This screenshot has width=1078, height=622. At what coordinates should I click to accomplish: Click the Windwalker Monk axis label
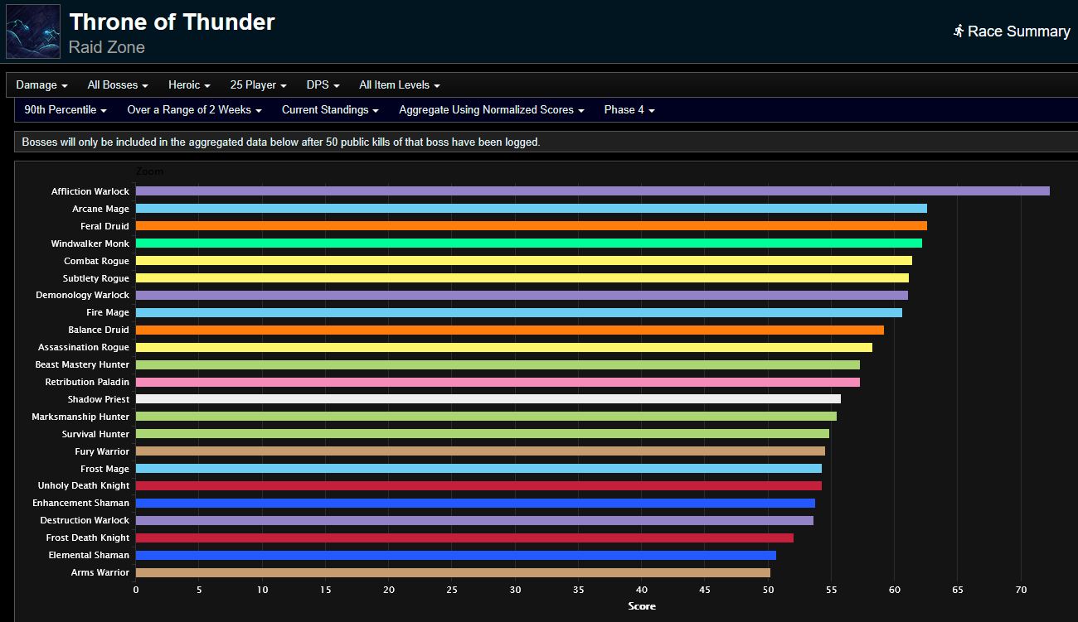pyautogui.click(x=90, y=243)
